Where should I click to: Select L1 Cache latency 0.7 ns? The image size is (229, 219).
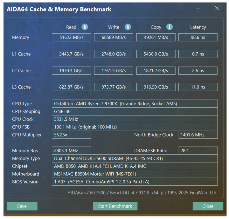click(x=198, y=54)
